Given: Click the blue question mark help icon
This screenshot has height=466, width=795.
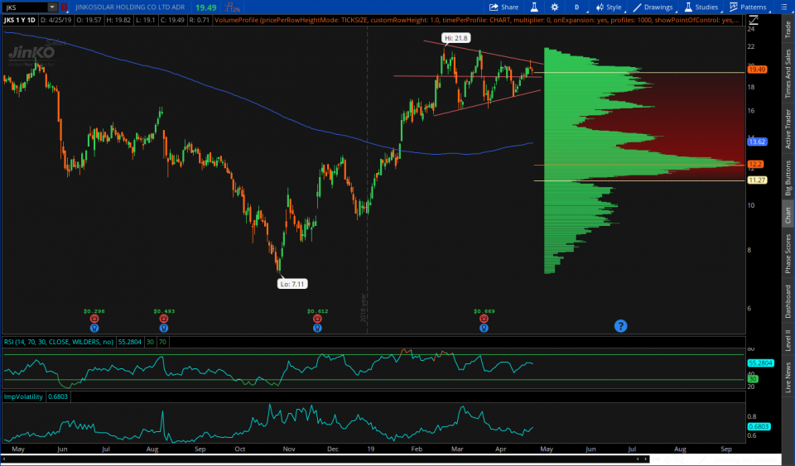Looking at the screenshot, I should (x=620, y=325).
